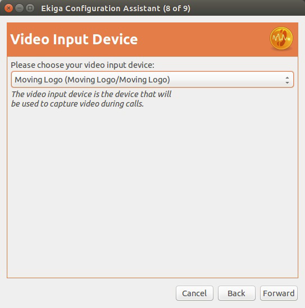The image size is (305, 308).
Task: Click the Video Input Device heading
Action: click(x=74, y=39)
